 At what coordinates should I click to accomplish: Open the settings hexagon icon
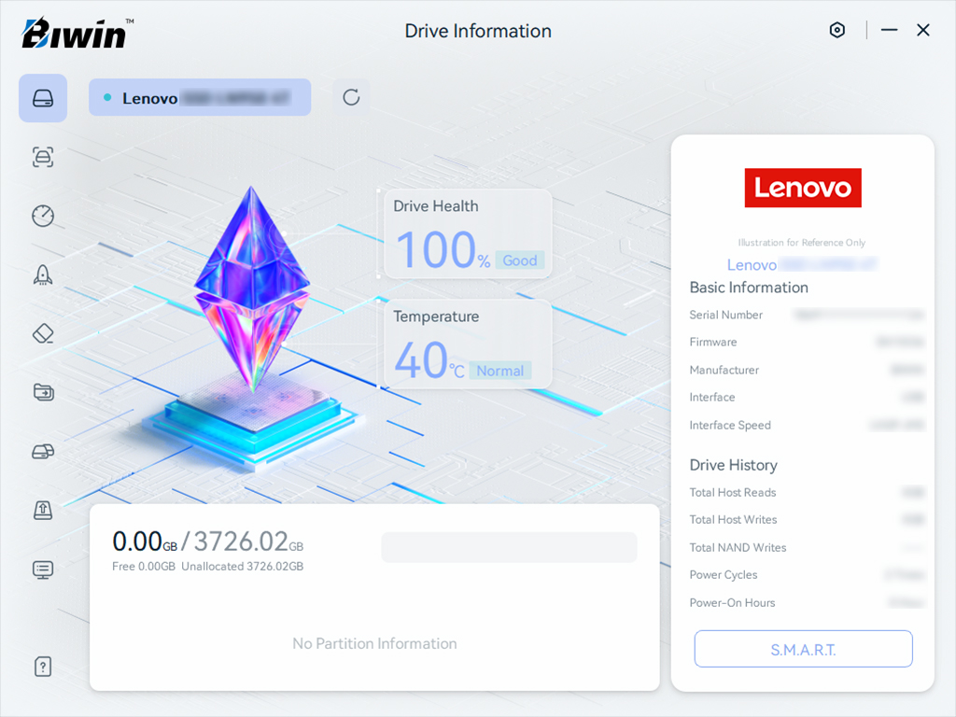click(837, 30)
